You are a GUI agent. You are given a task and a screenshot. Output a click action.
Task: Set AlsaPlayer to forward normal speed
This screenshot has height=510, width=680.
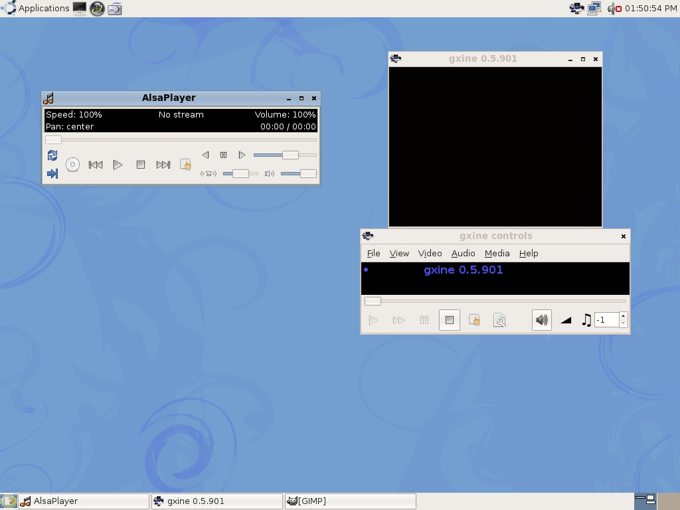[x=242, y=155]
